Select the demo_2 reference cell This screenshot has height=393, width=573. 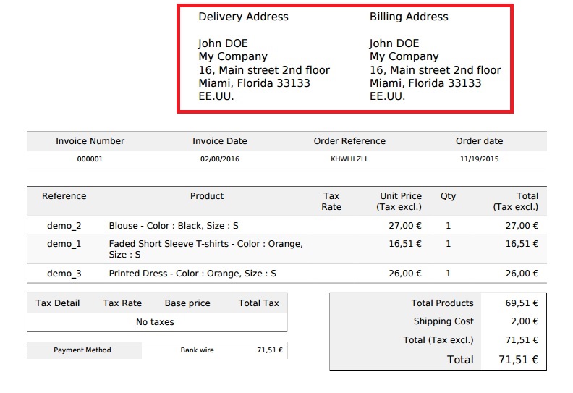tap(64, 226)
